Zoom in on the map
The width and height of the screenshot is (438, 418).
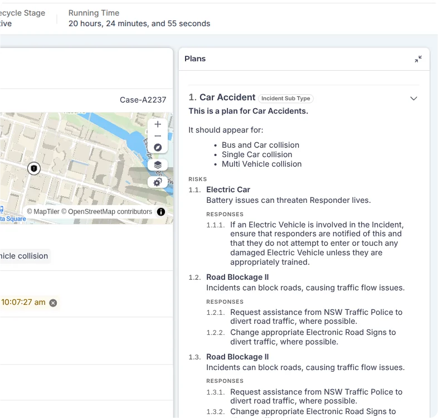(x=158, y=124)
